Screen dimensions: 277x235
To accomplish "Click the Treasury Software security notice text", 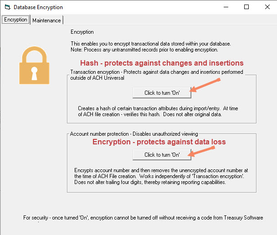I will pyautogui.click(x=143, y=218).
